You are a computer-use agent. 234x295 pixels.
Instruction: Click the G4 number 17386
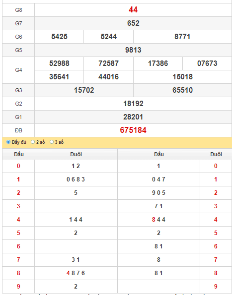(158, 63)
